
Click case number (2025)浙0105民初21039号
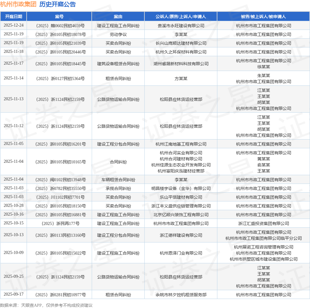61,43
